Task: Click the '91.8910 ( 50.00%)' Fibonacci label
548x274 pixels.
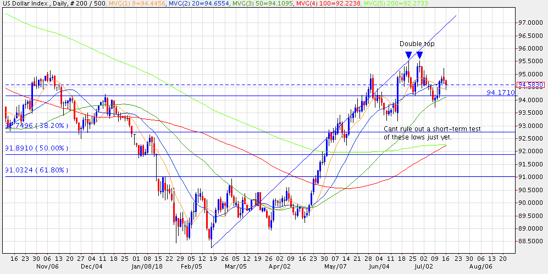Action: (x=36, y=148)
